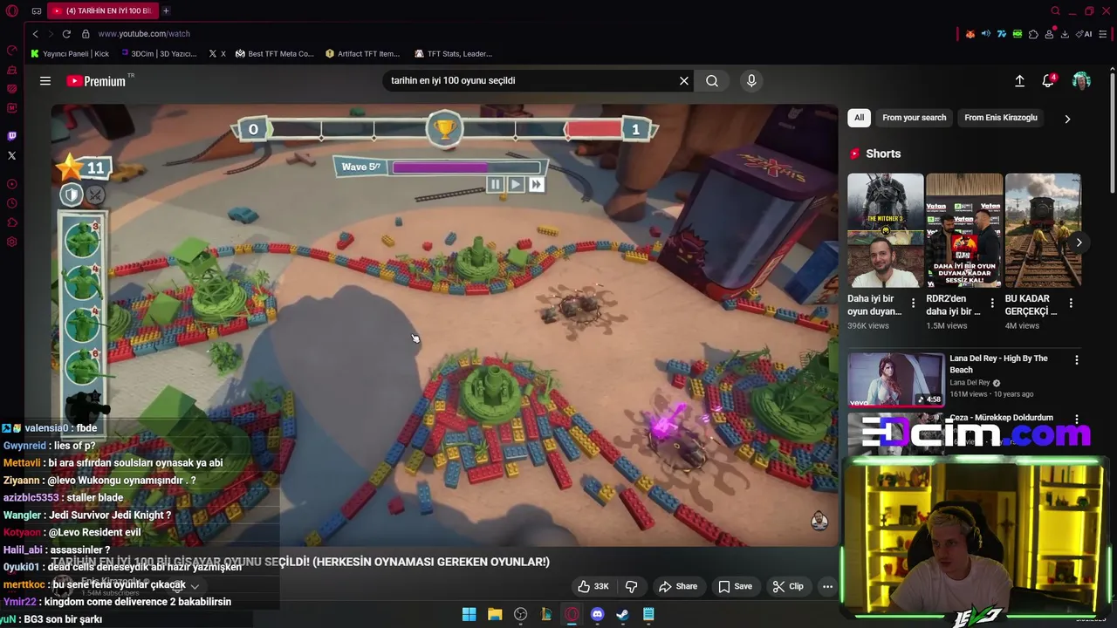1117x628 pixels.
Task: Open 3DCim 3D Yazıcı bookmark
Action: [x=159, y=53]
